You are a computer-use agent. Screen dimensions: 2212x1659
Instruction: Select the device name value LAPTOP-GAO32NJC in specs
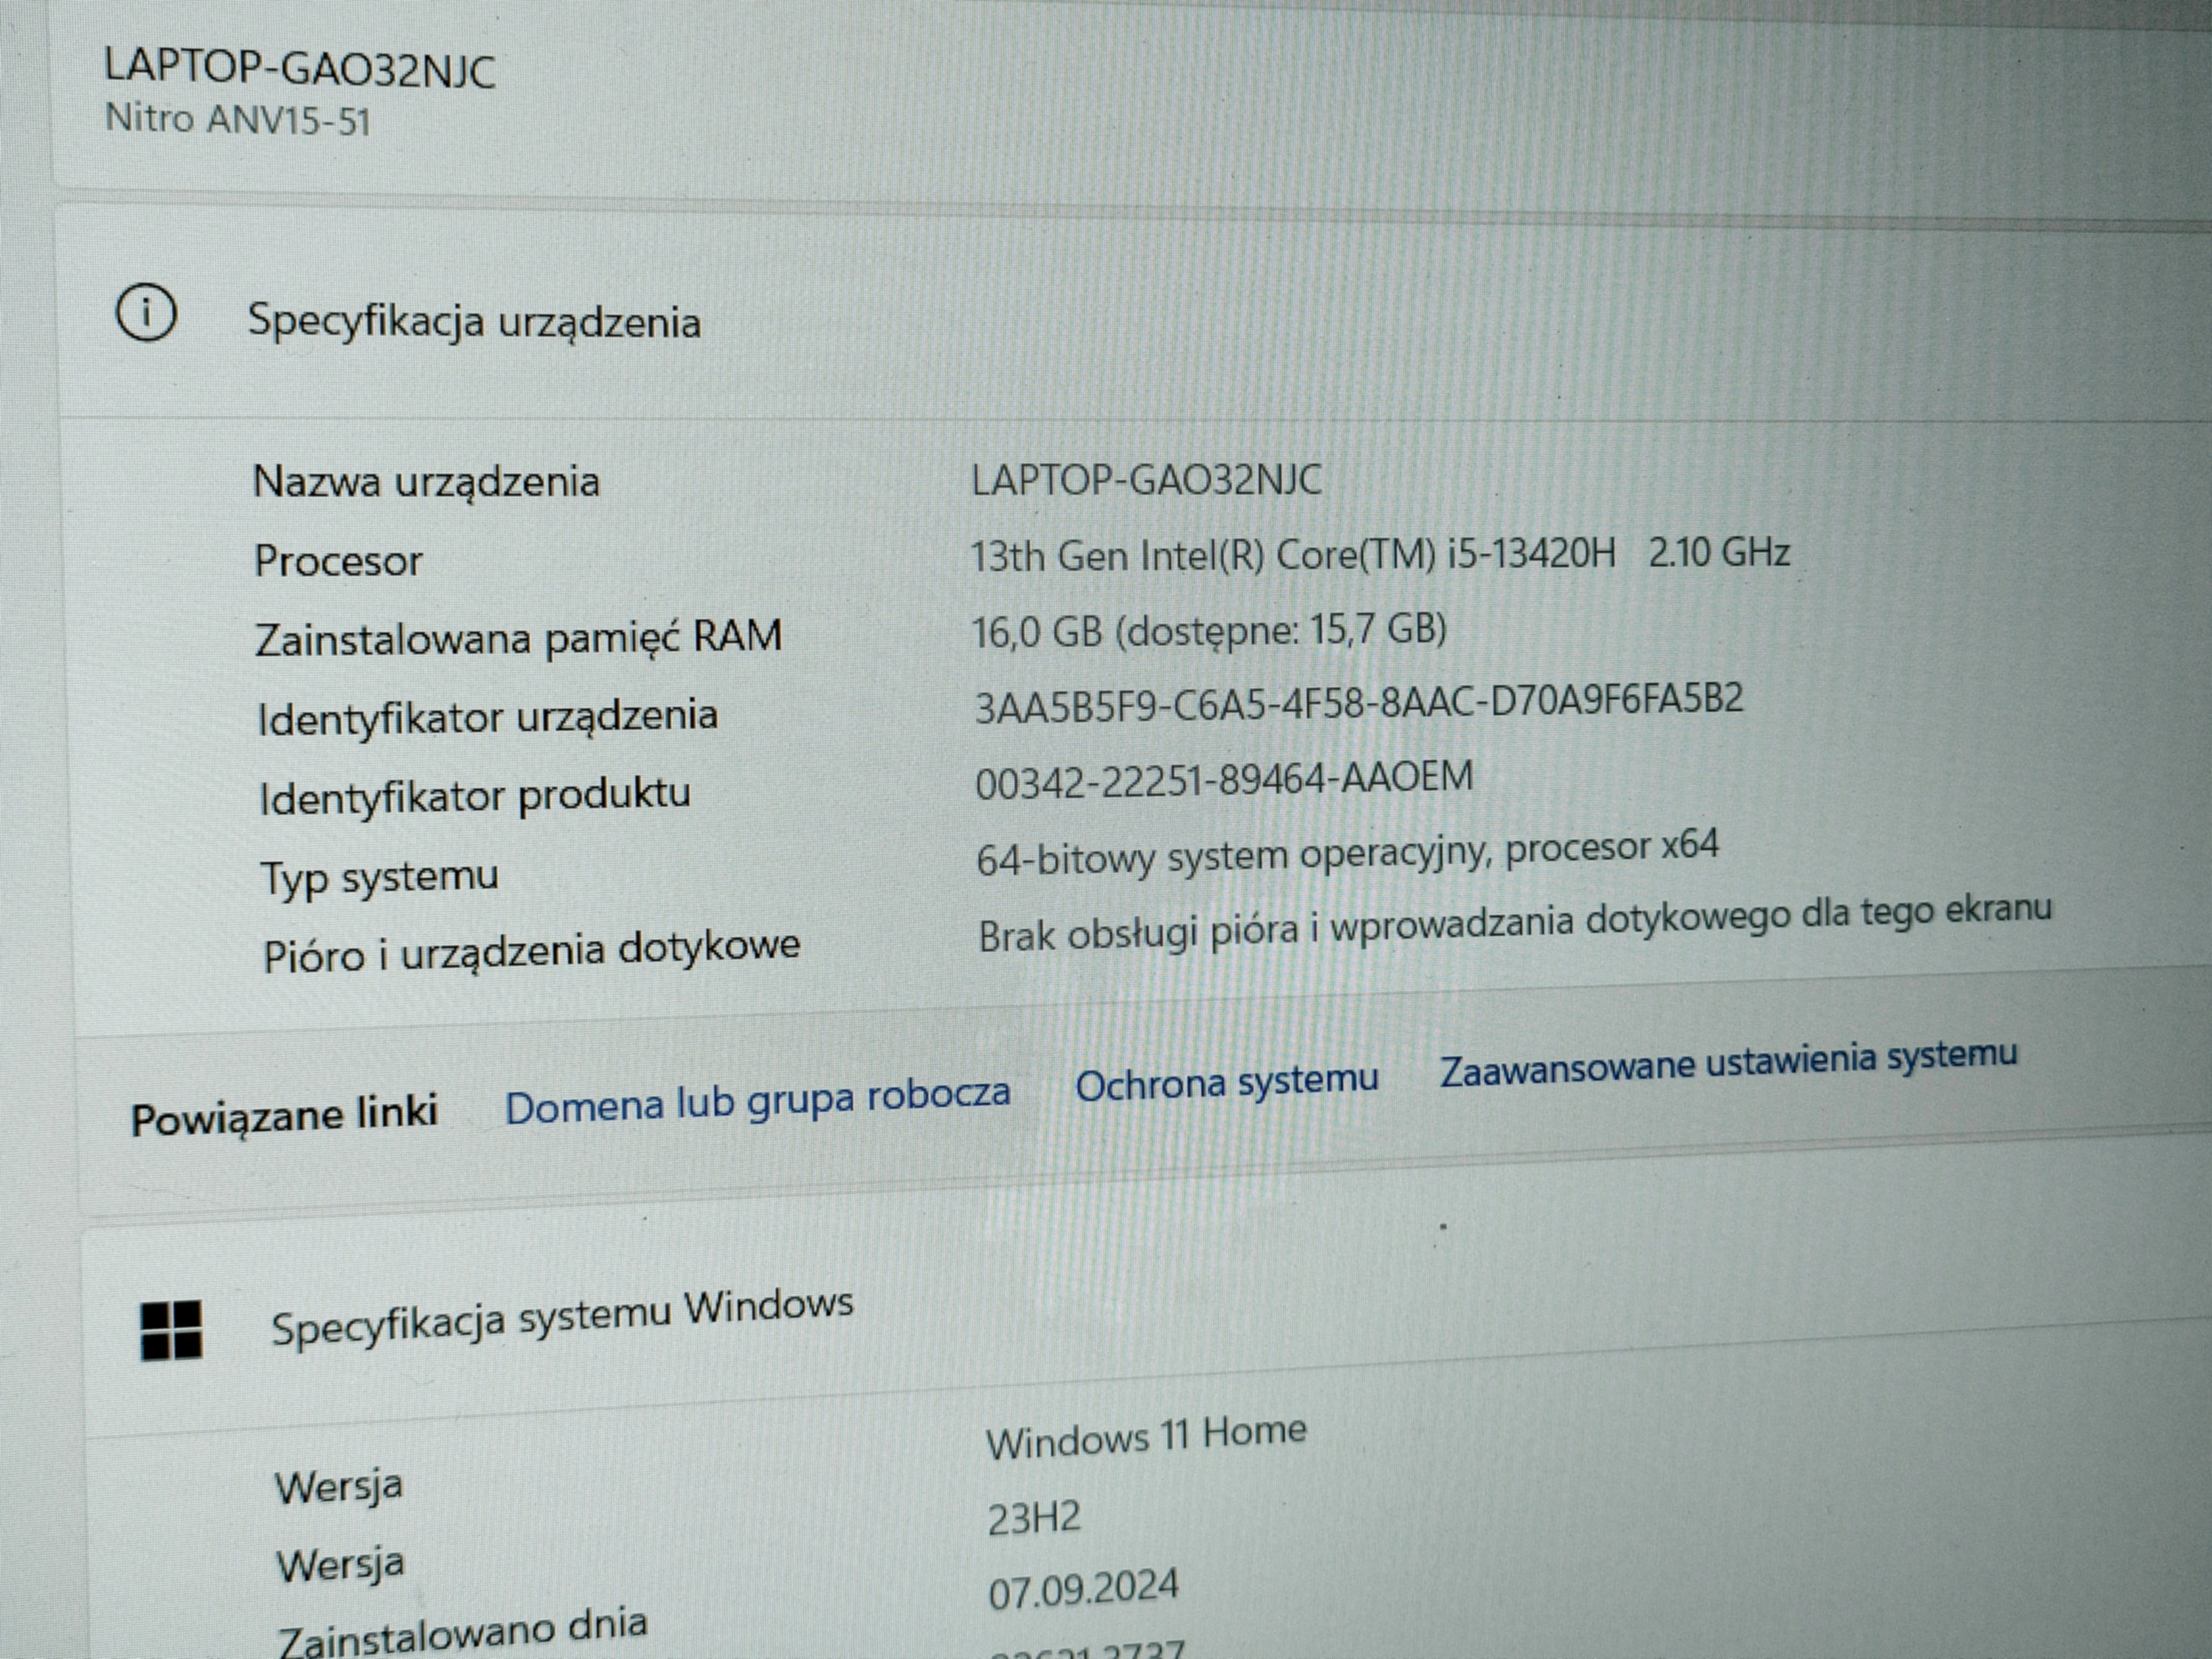pyautogui.click(x=1146, y=480)
